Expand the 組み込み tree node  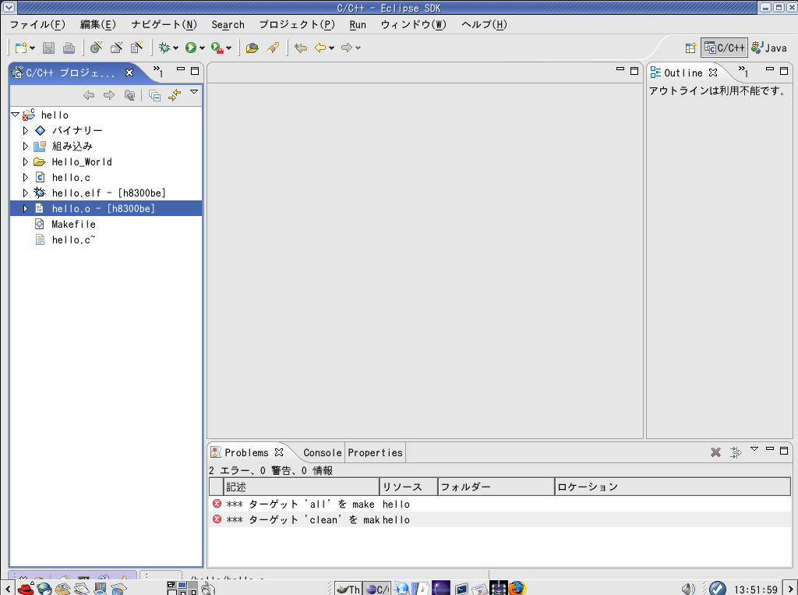point(26,147)
